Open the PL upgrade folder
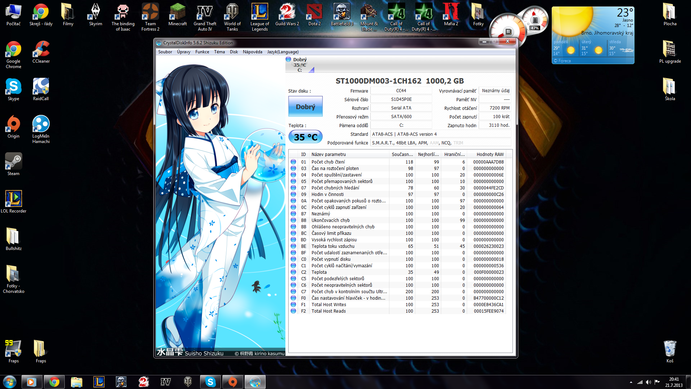This screenshot has width=691, height=389. coord(670,52)
